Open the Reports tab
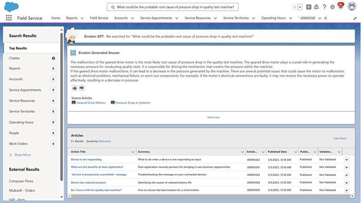Screen dimensions: 361x203 (x=72, y=18)
